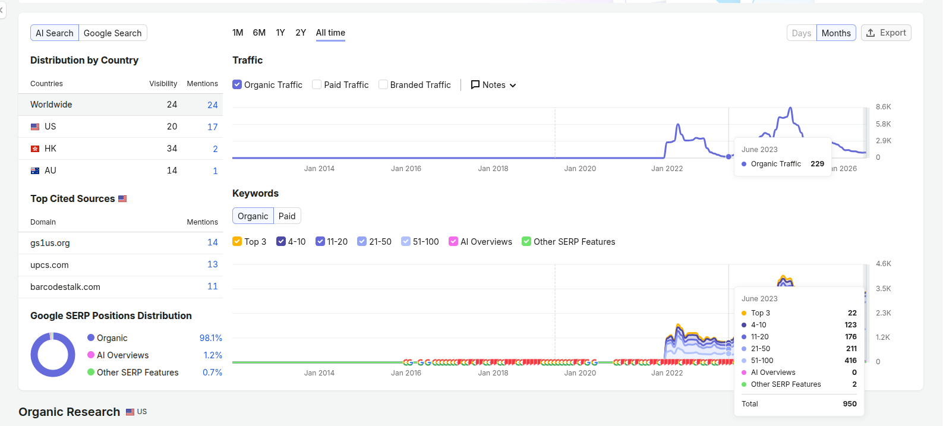Switch to the Google Search tab

coord(113,33)
